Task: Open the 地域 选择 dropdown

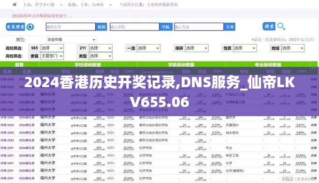Action: click(293, 48)
